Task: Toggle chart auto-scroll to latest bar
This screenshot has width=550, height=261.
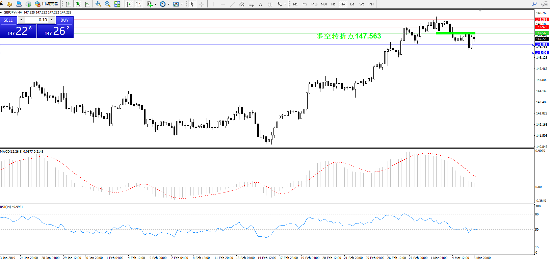Action: [x=129, y=4]
